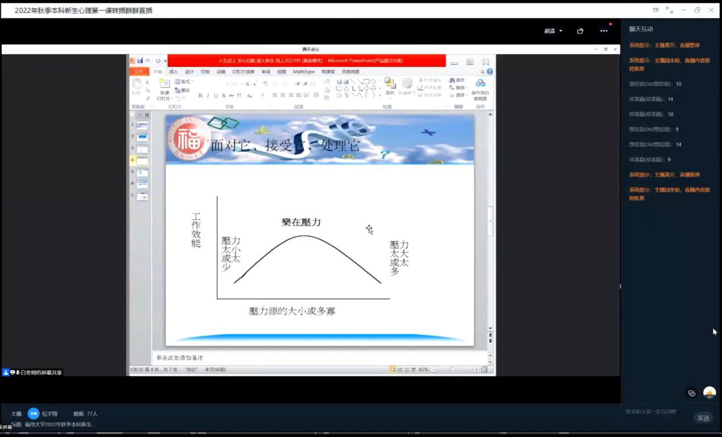Toggle underline formatting in the ribbon

[216, 96]
